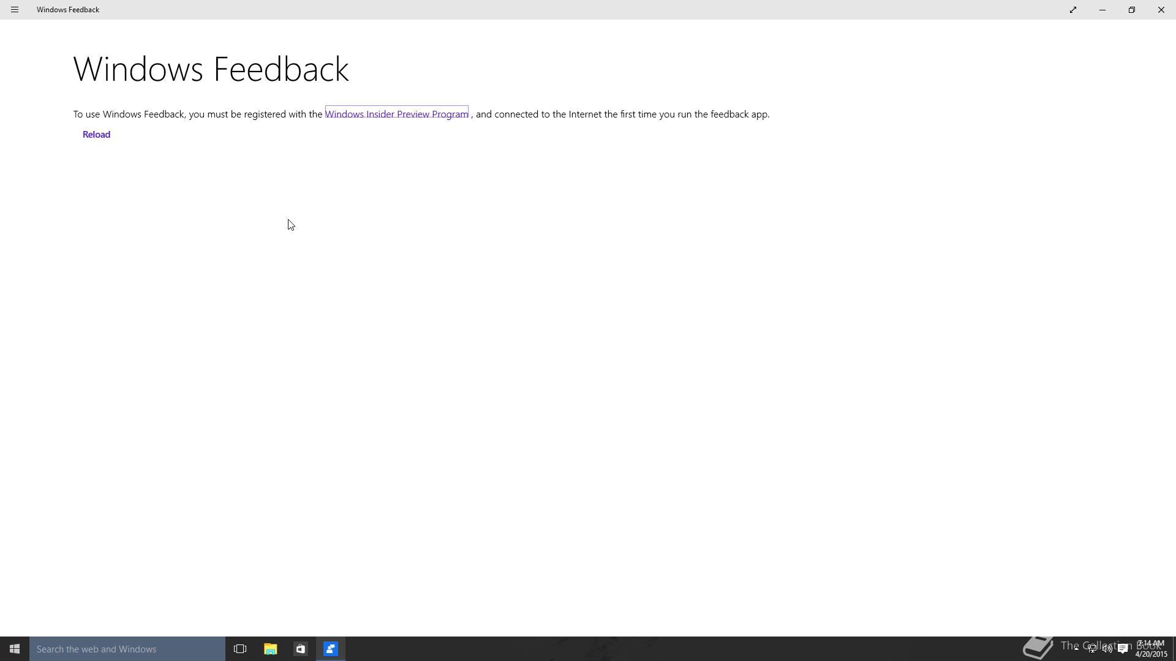Viewport: 1176px width, 661px height.
Task: Click the Windows Feedback page heading
Action: pyautogui.click(x=211, y=69)
